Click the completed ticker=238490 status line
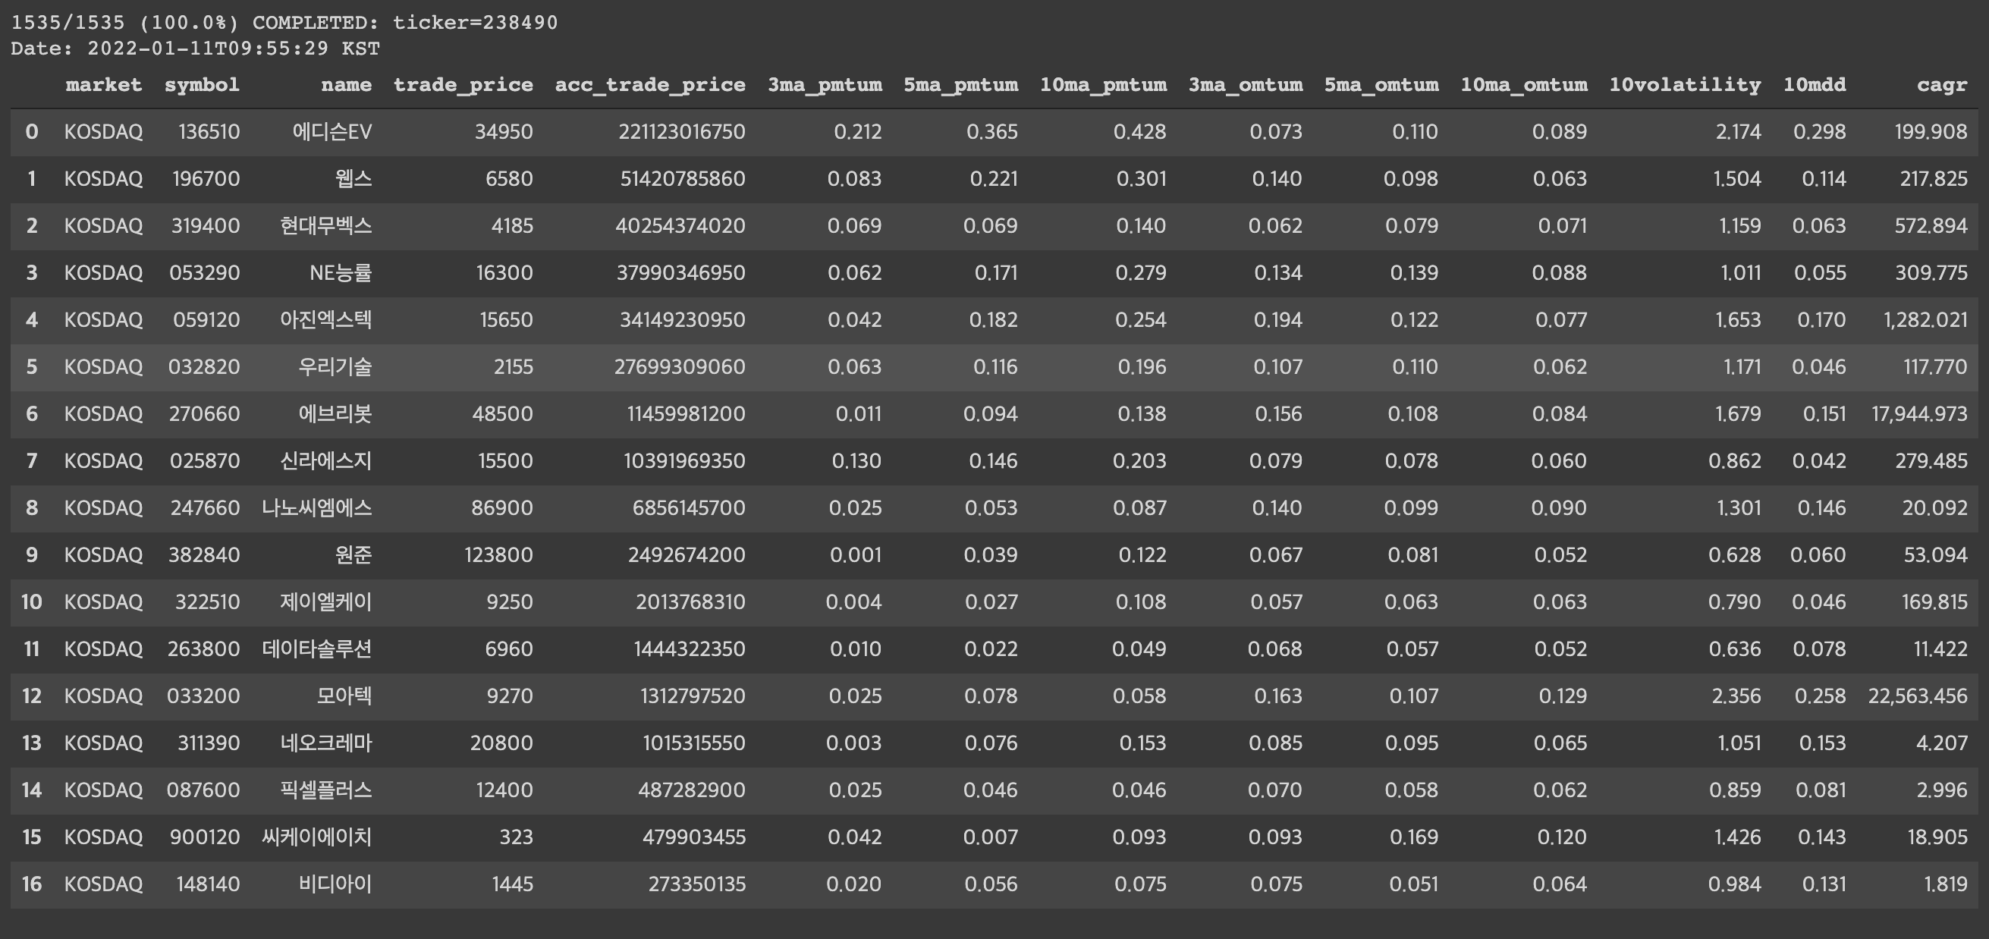 (x=284, y=23)
